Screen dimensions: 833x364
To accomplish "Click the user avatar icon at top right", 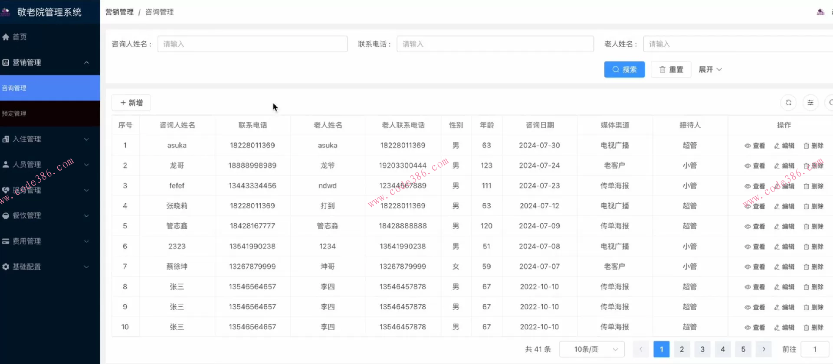I will [x=820, y=12].
